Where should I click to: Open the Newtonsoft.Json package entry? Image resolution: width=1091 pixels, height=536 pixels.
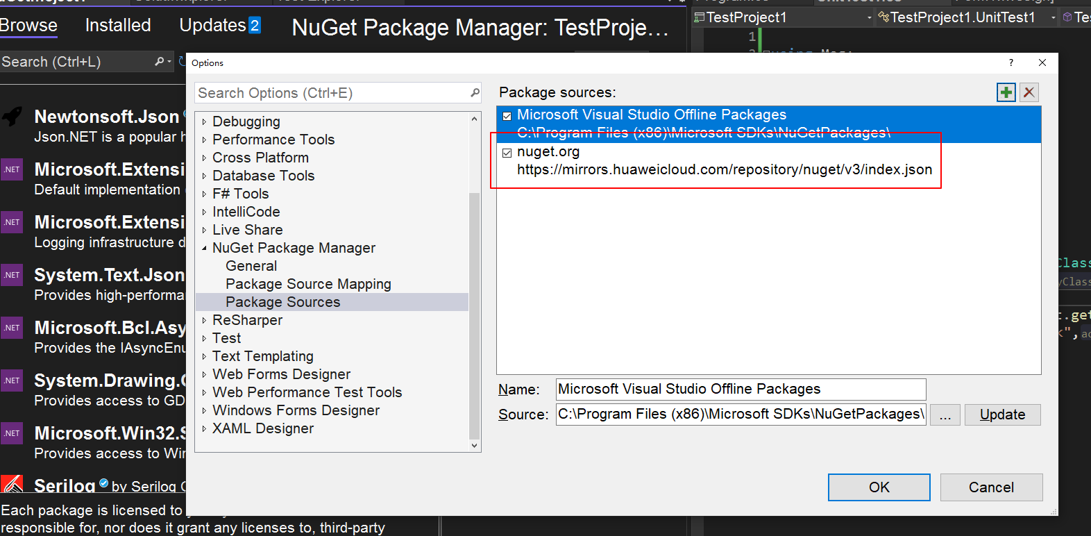click(x=93, y=126)
